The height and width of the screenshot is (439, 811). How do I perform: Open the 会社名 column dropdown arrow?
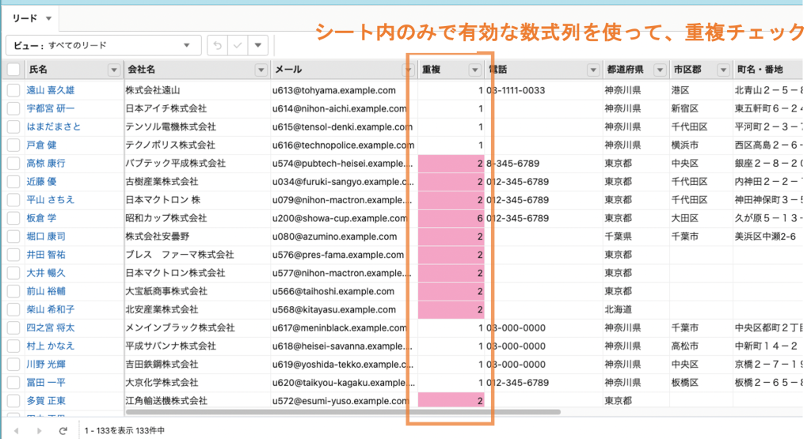[x=261, y=70]
